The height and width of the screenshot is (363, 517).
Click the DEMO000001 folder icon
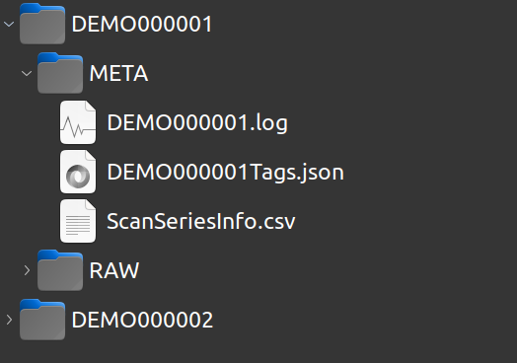pos(42,24)
